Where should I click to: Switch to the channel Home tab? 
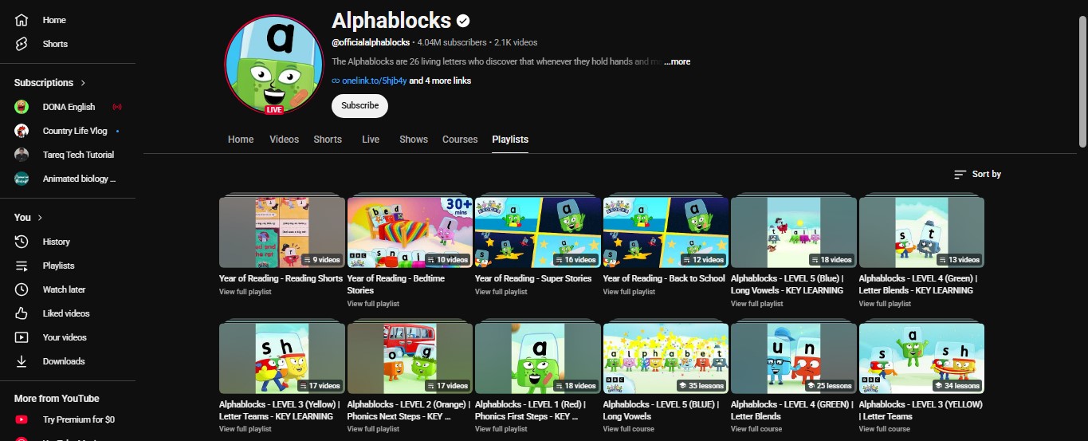click(x=241, y=140)
